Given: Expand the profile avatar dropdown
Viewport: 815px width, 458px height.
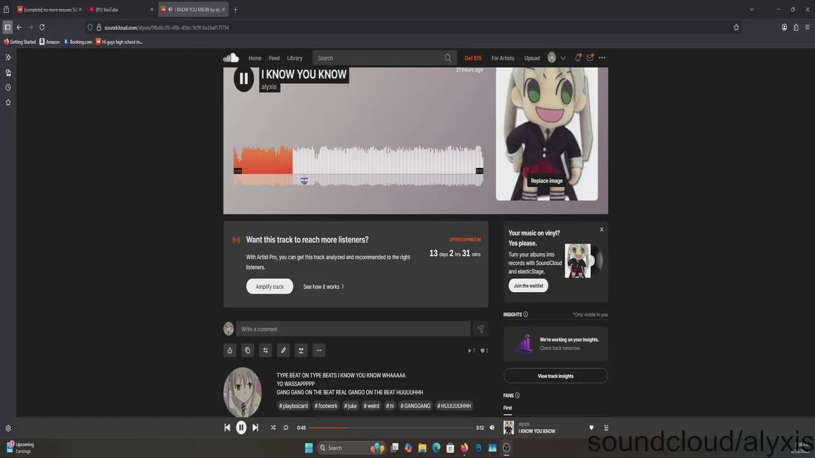Looking at the screenshot, I should click(556, 58).
